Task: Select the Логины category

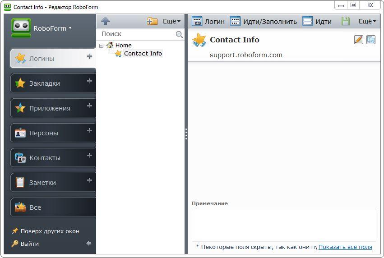Action: (53, 58)
